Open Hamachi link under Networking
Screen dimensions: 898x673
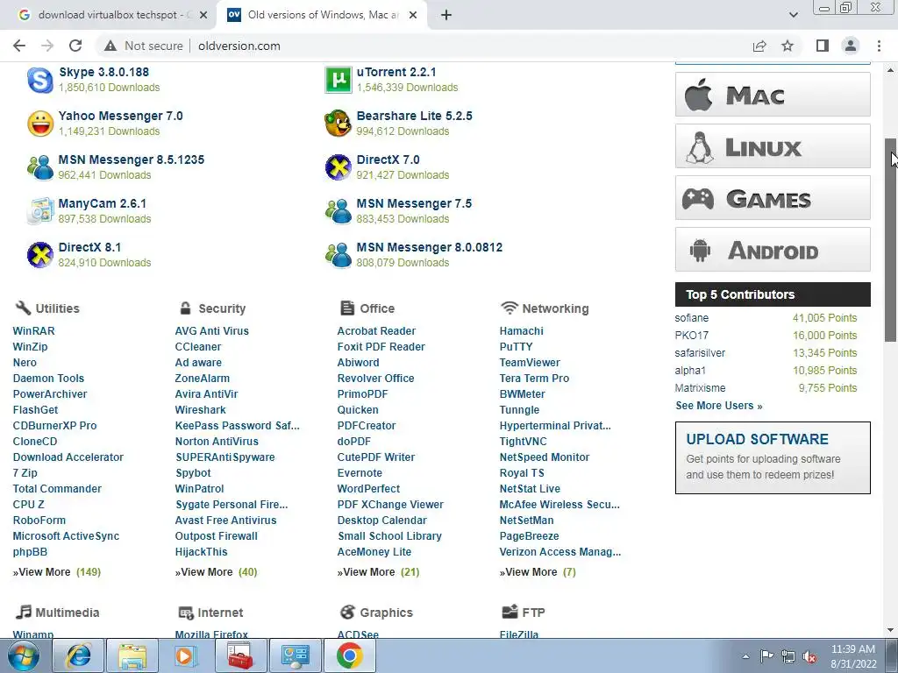click(x=521, y=330)
